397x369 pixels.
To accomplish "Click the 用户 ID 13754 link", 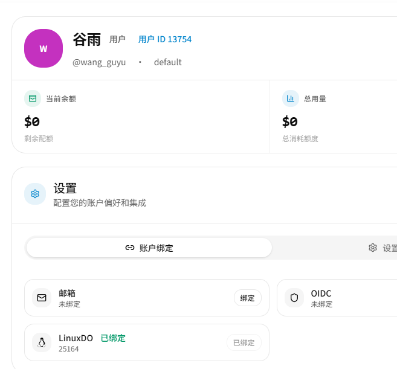I will tap(165, 39).
